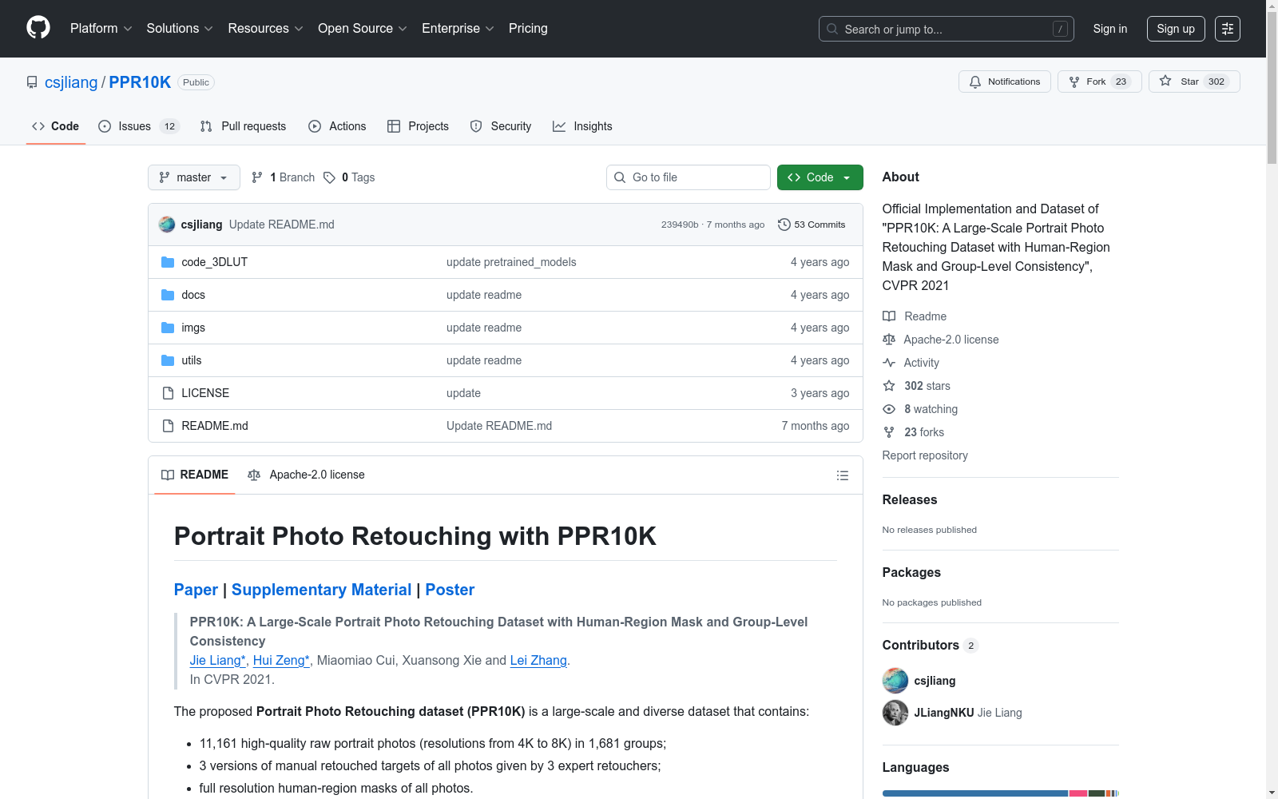Fork the repository with Fork button
This screenshot has width=1278, height=799.
click(x=1100, y=81)
